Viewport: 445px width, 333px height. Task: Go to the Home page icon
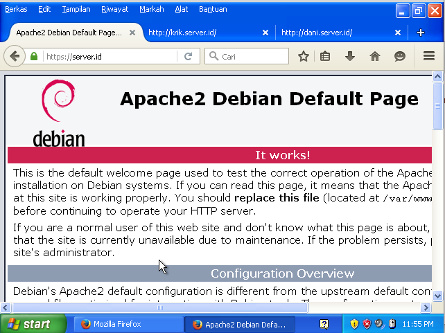click(x=374, y=56)
